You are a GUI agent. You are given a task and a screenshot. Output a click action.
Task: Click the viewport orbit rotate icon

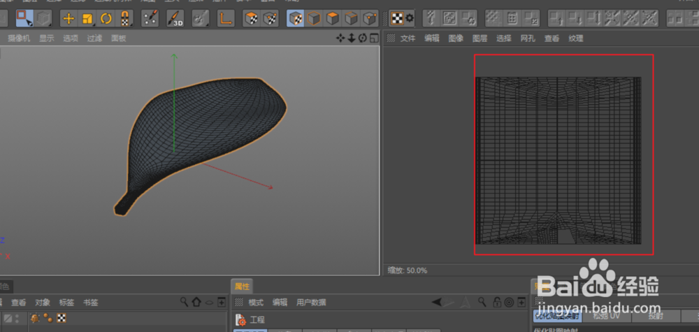click(362, 38)
